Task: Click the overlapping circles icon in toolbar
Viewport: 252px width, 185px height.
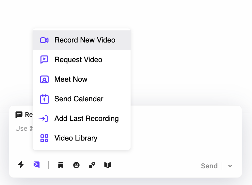Action: tap(92, 165)
